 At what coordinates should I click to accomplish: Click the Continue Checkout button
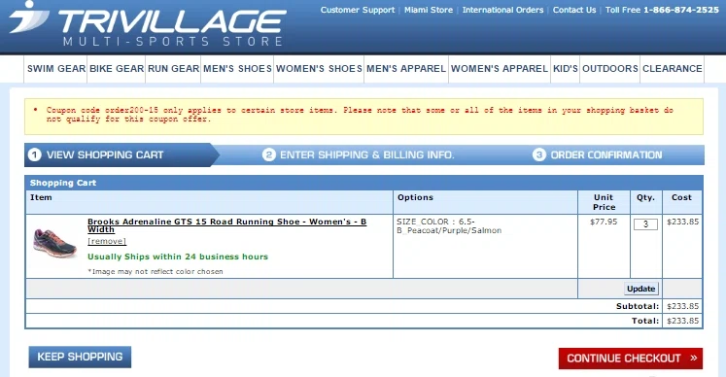tap(631, 359)
